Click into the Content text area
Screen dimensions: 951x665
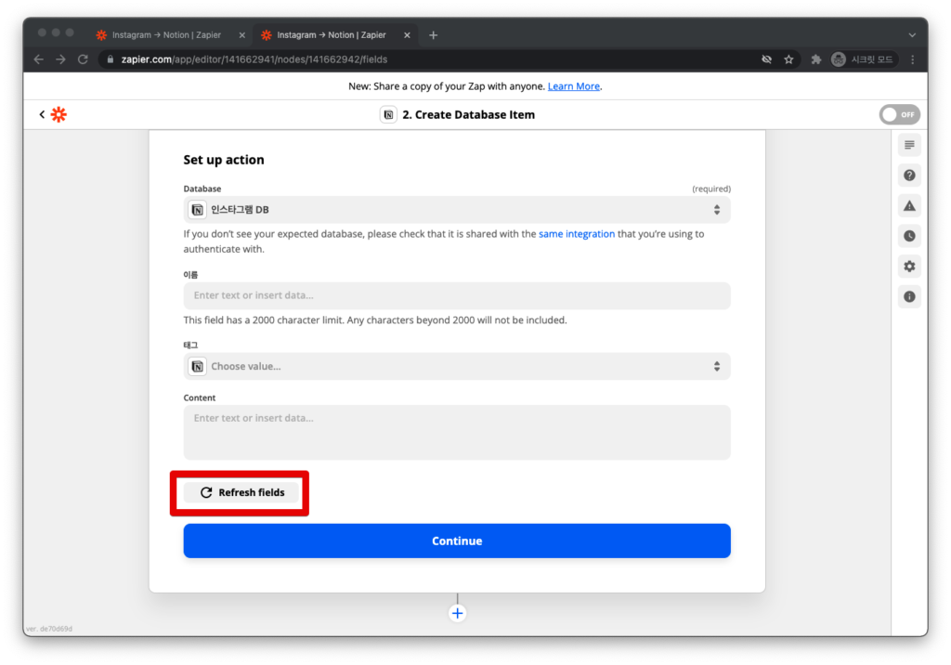coord(457,432)
